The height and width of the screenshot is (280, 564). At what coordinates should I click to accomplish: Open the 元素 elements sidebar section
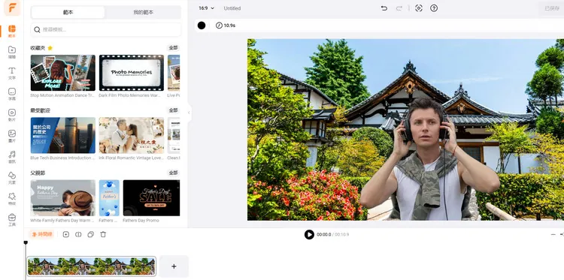12,177
